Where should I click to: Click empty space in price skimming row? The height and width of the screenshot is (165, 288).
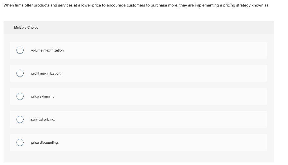click(x=165, y=96)
